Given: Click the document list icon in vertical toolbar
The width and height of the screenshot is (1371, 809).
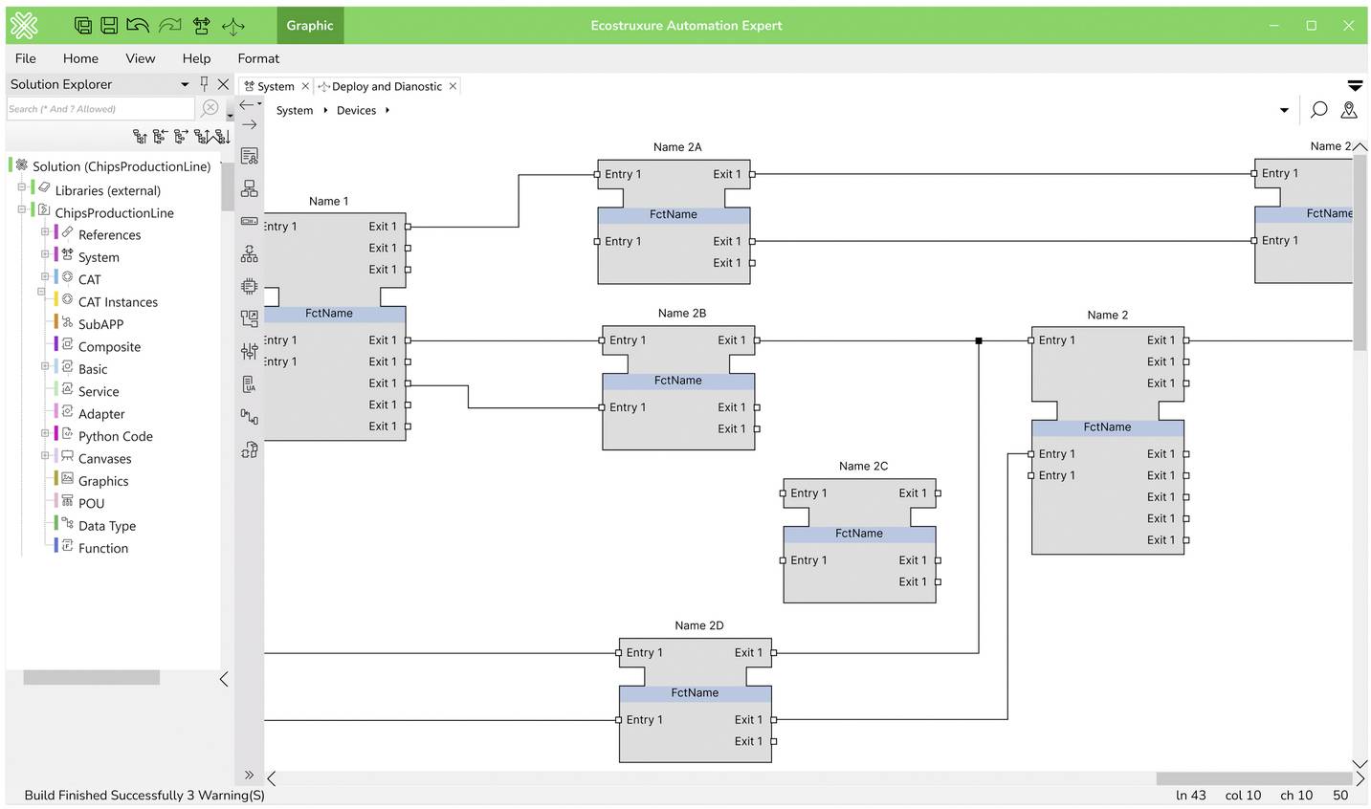Looking at the screenshot, I should (249, 156).
